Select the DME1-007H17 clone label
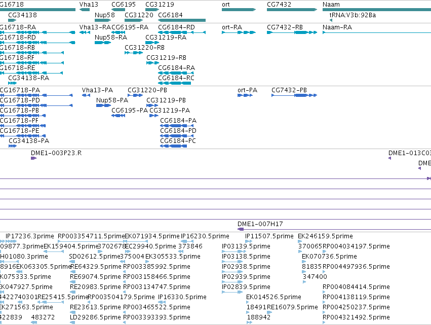The width and height of the screenshot is (431, 325). coord(260,224)
